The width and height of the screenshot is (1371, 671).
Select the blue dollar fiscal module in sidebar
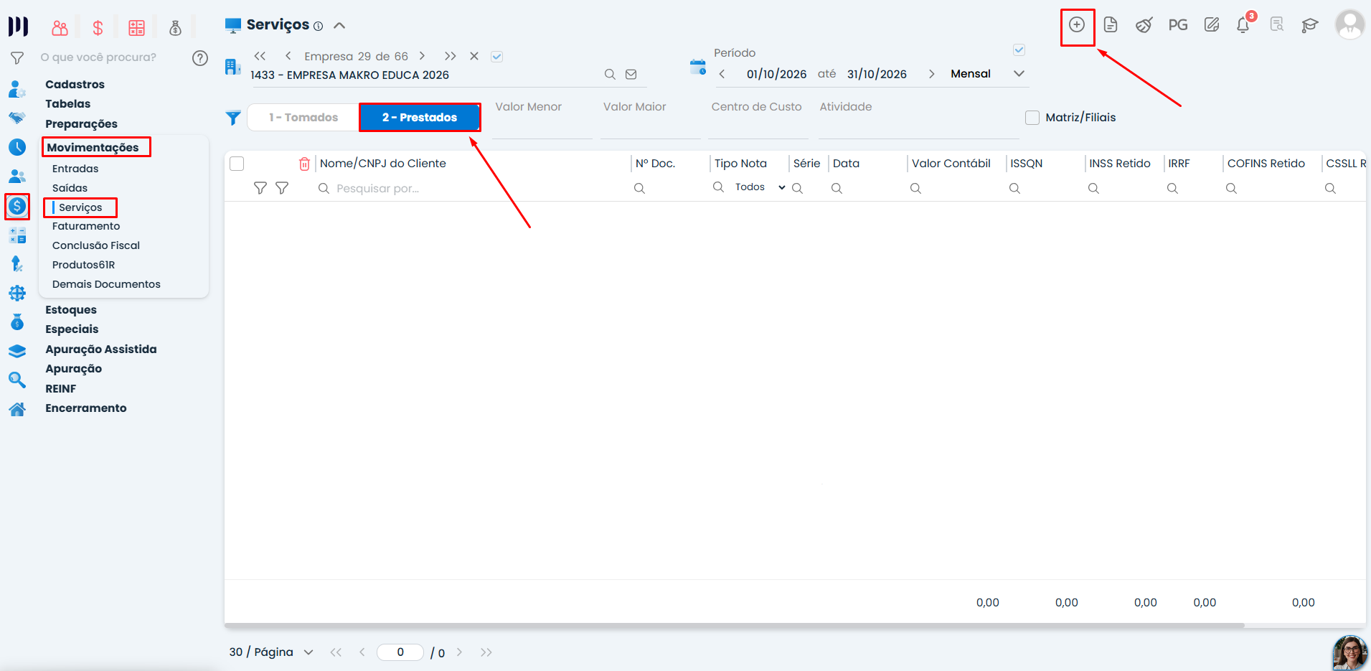pos(17,207)
